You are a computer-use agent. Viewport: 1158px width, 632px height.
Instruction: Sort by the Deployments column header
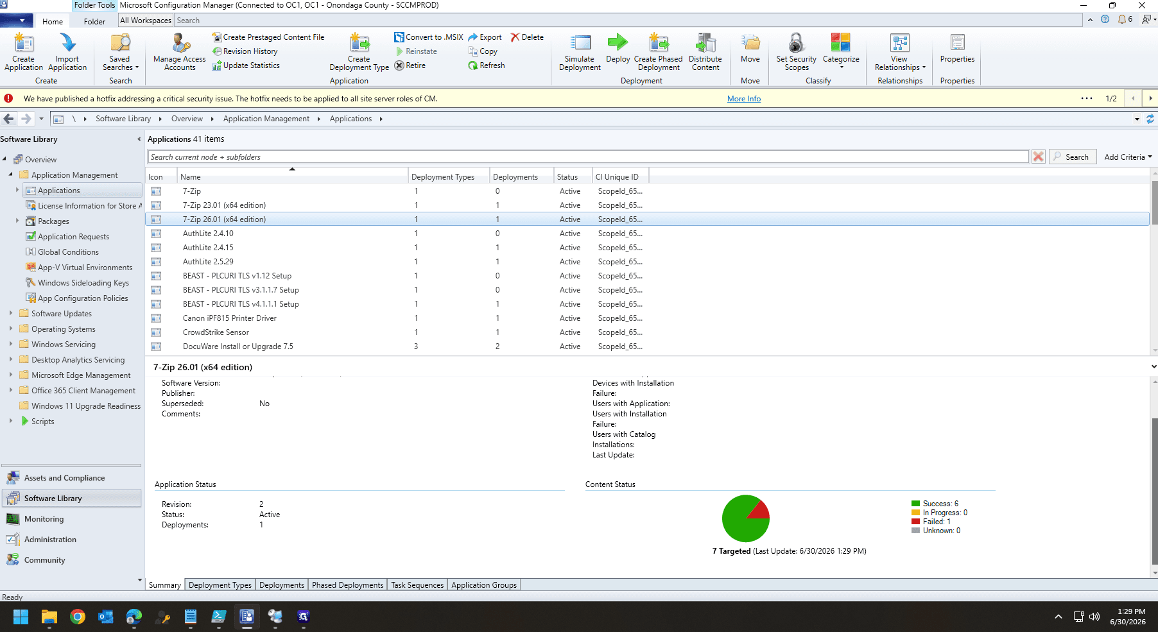522,177
